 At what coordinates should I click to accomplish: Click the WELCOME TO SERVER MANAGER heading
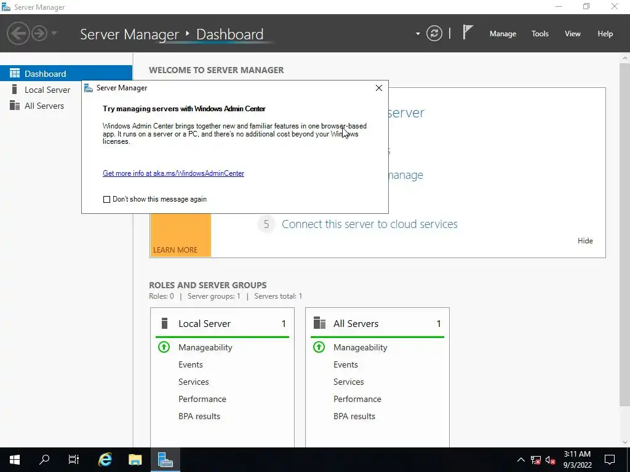click(x=216, y=70)
